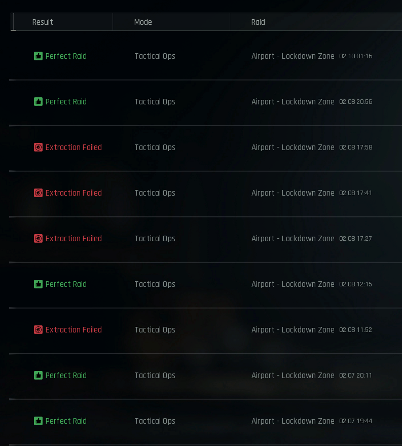
Task: Click thumbs-up icon of 02.08 20:56 raid
Action: [38, 101]
